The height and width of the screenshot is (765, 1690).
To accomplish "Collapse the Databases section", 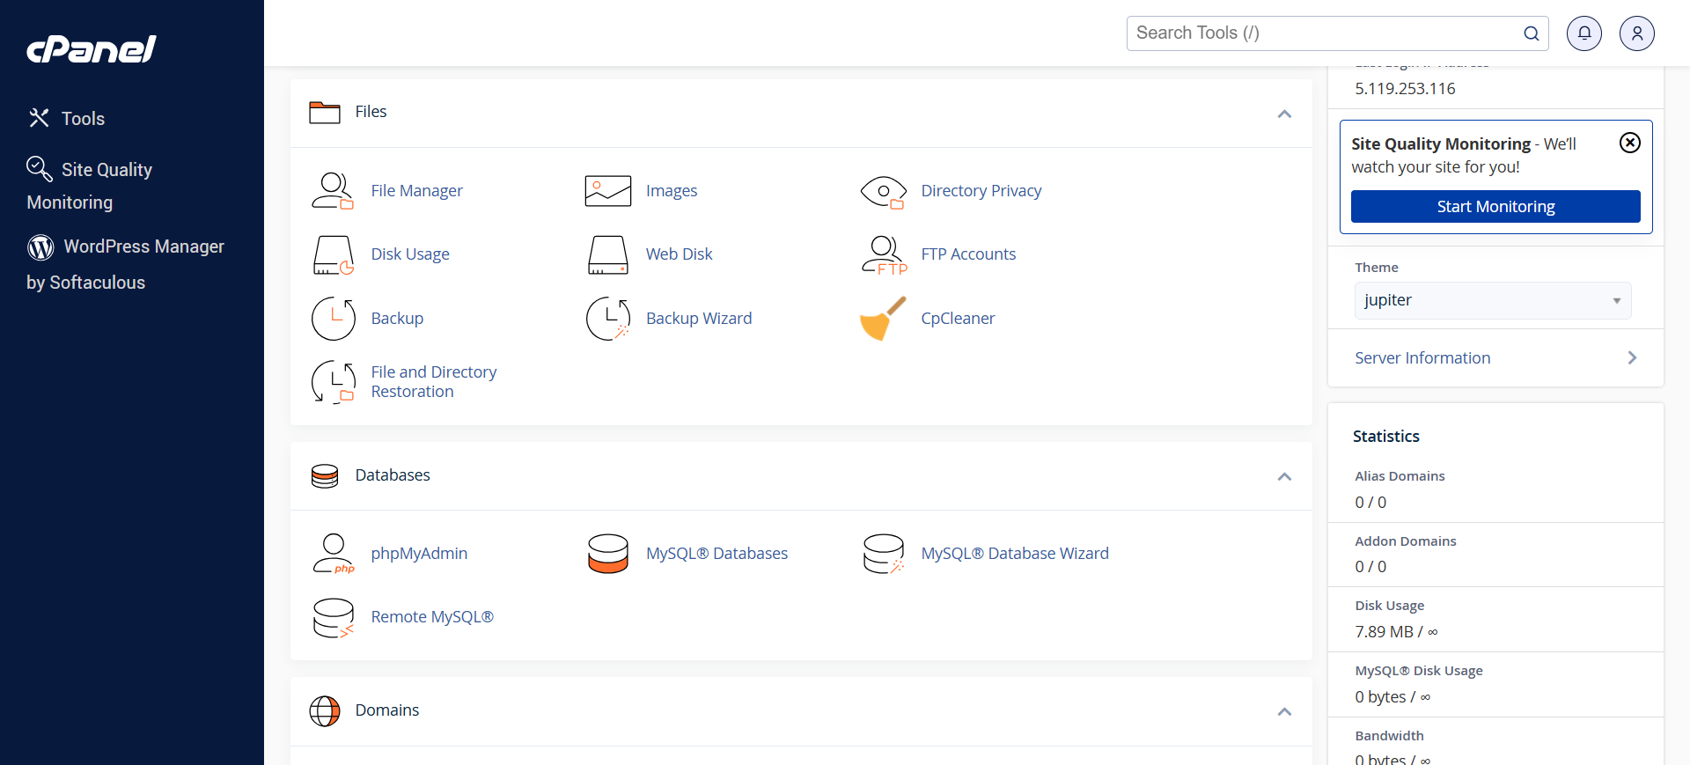I will click(1284, 476).
